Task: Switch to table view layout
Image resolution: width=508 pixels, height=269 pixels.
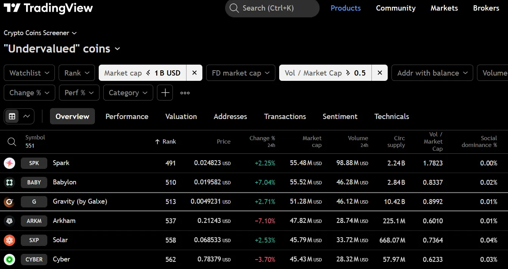Action: [12, 116]
